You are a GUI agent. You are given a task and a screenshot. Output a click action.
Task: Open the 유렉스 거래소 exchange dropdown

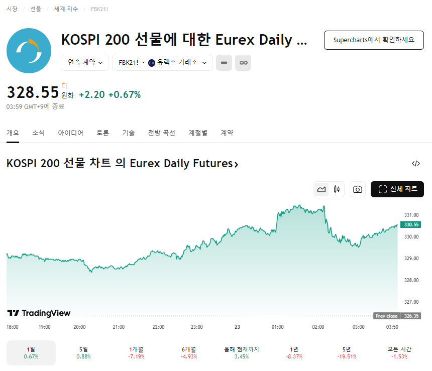point(182,63)
